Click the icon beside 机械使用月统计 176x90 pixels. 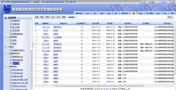pyautogui.click(x=11, y=50)
